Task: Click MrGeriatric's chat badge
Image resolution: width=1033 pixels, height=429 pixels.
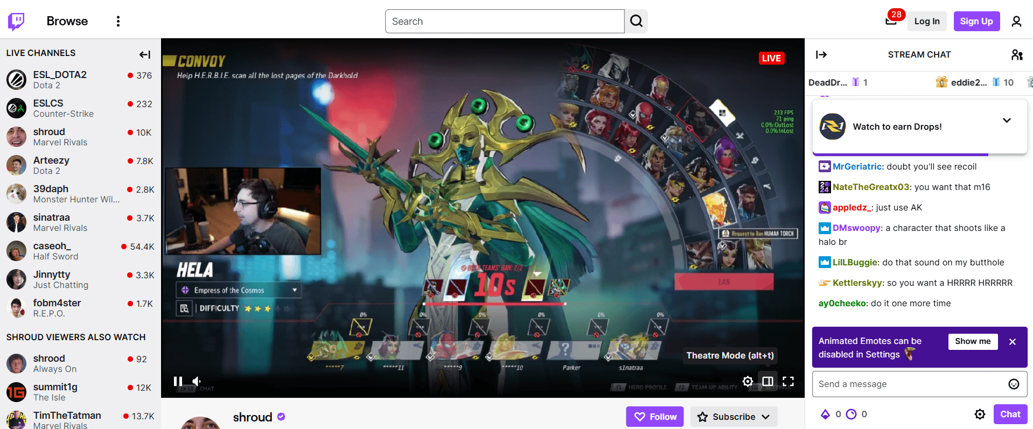Action: [825, 166]
